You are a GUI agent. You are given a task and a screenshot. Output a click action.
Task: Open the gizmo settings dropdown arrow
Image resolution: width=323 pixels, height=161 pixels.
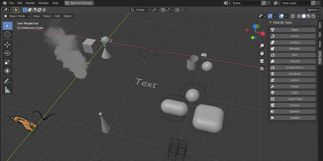tap(275, 16)
